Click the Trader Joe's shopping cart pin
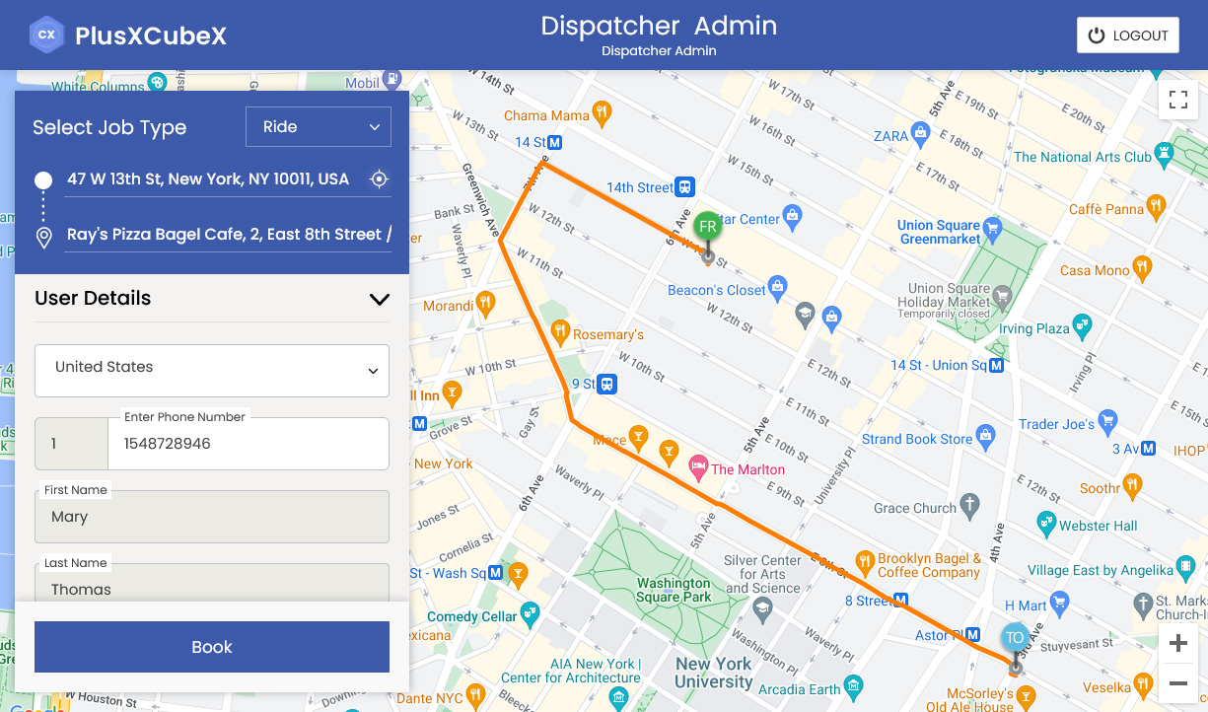Image resolution: width=1208 pixels, height=712 pixels. pyautogui.click(x=1107, y=421)
